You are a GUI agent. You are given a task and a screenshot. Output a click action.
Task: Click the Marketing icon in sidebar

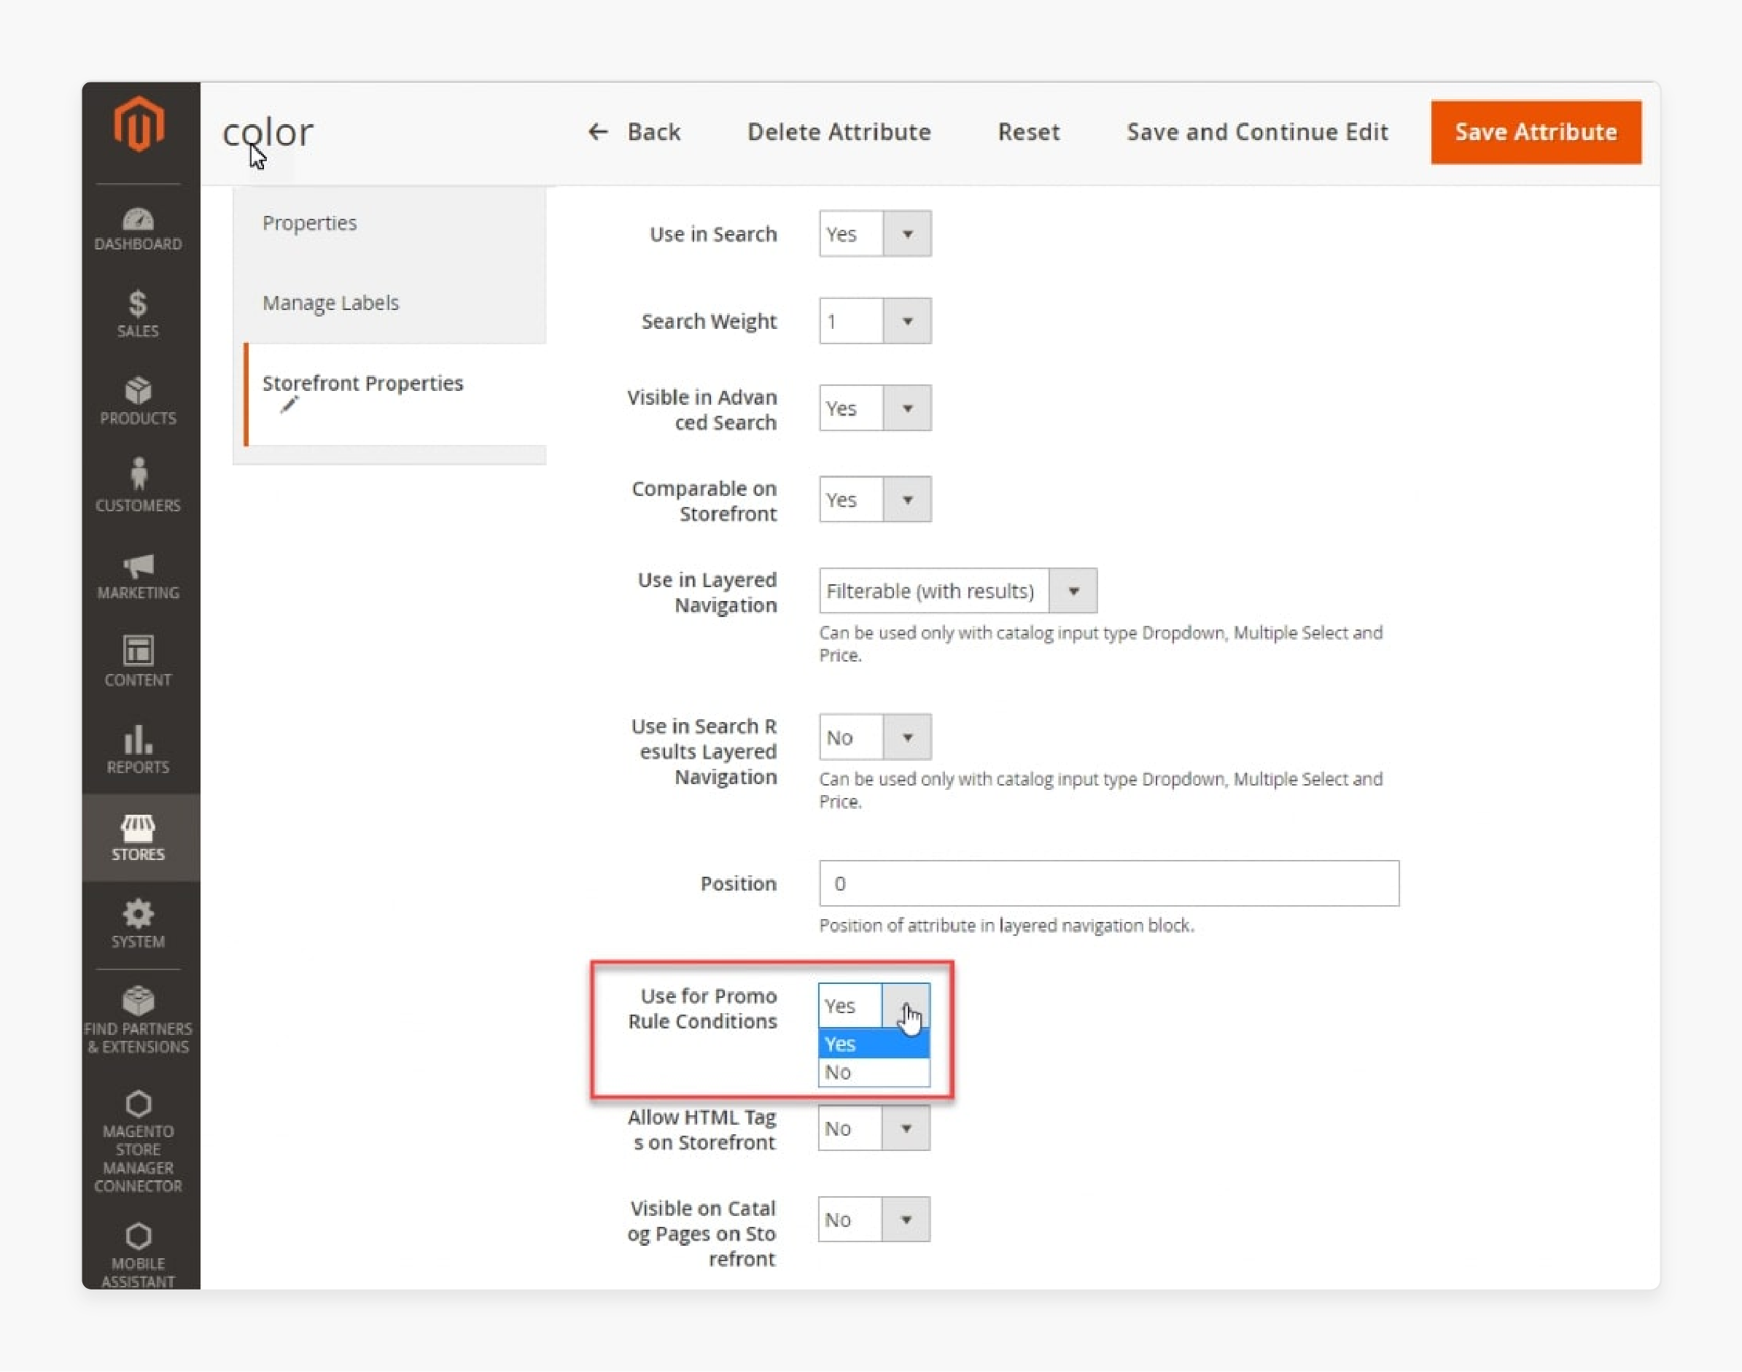(x=137, y=566)
